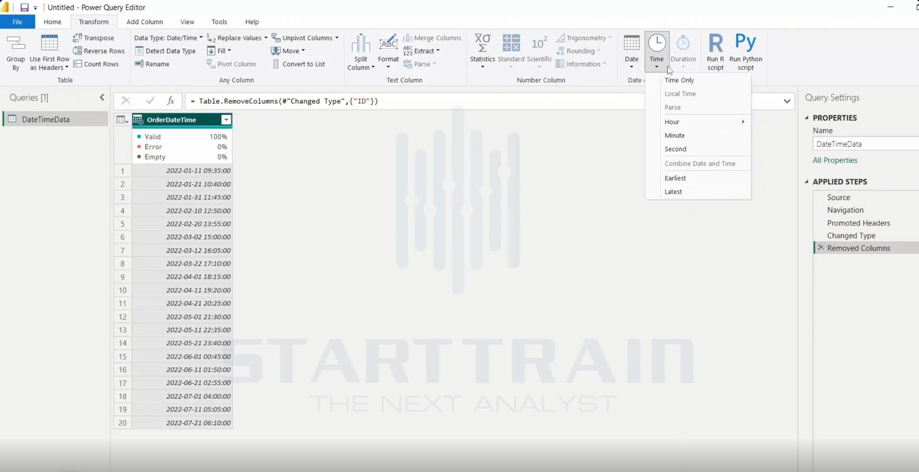The image size is (919, 472).
Task: Click the Transpose table icon
Action: (x=78, y=37)
